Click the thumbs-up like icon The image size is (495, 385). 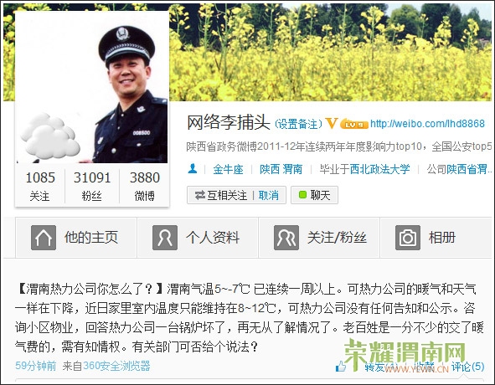click(341, 366)
